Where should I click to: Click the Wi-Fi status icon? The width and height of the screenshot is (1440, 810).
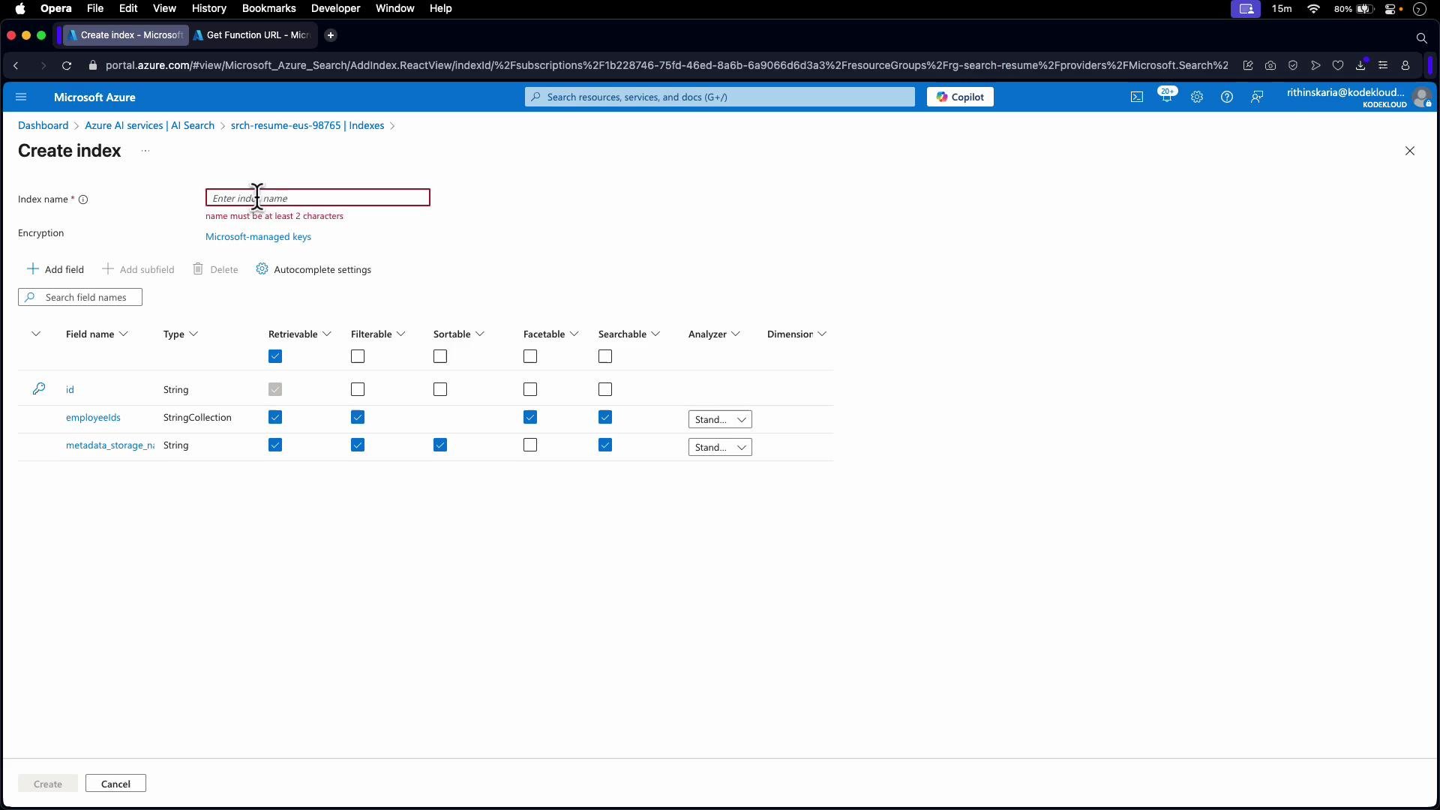(x=1313, y=8)
